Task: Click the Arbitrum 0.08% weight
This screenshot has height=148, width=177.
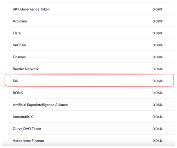Action: 158,21
